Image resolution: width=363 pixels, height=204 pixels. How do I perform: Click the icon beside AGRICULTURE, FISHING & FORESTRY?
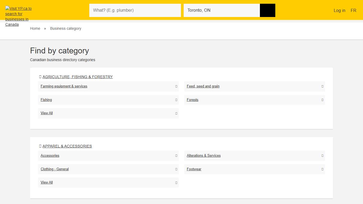pyautogui.click(x=40, y=76)
